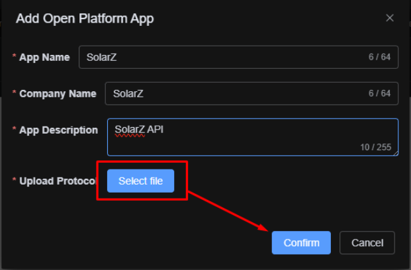Image resolution: width=411 pixels, height=270 pixels.
Task: Click the App Name 6 / 64 counter
Action: pyautogui.click(x=379, y=58)
